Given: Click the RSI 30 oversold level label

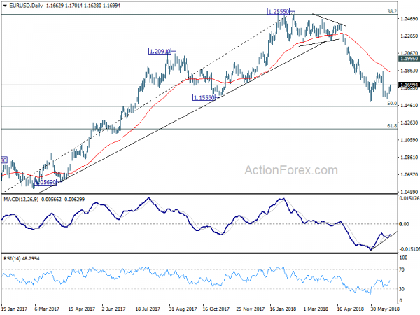Looking at the screenshot, I should (402, 289).
